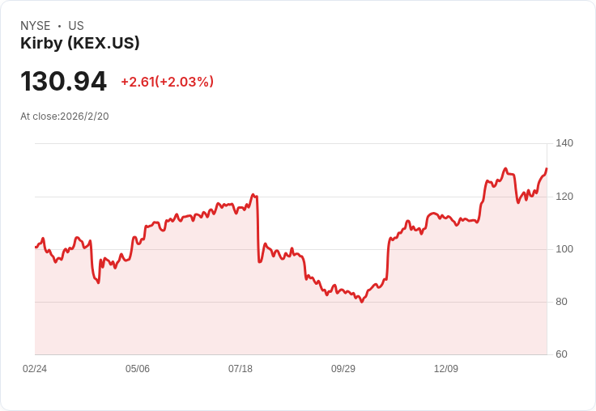Screen dimensions: 596x411
Task: Click the 100 y-axis value
Action: click(564, 249)
